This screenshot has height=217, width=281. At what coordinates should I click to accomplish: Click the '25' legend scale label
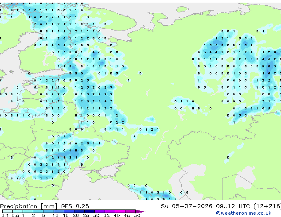[86, 215]
